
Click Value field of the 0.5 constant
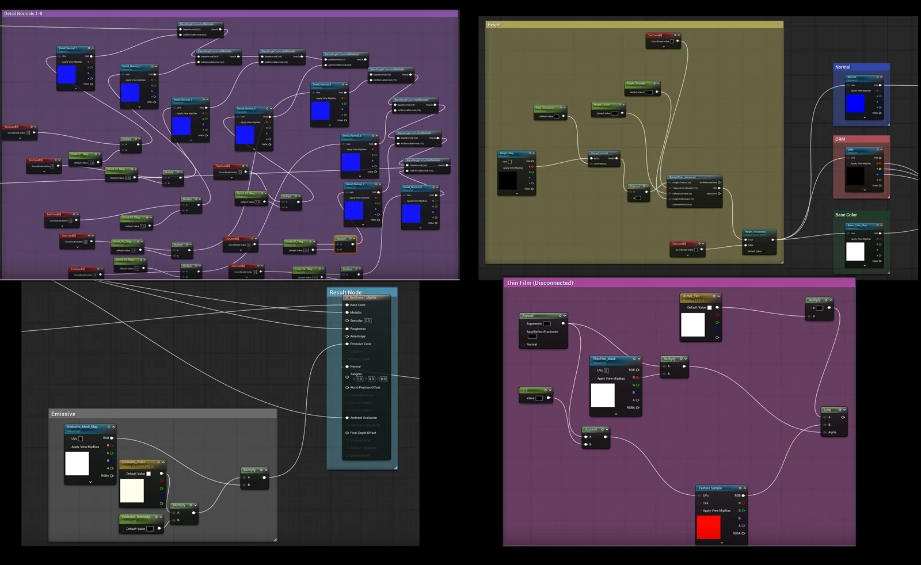(539, 398)
